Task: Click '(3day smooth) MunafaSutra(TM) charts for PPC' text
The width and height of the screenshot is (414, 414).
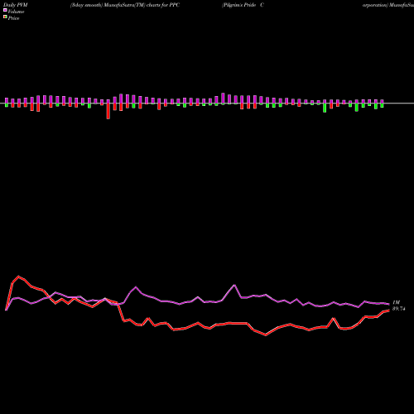Action: pos(125,5)
